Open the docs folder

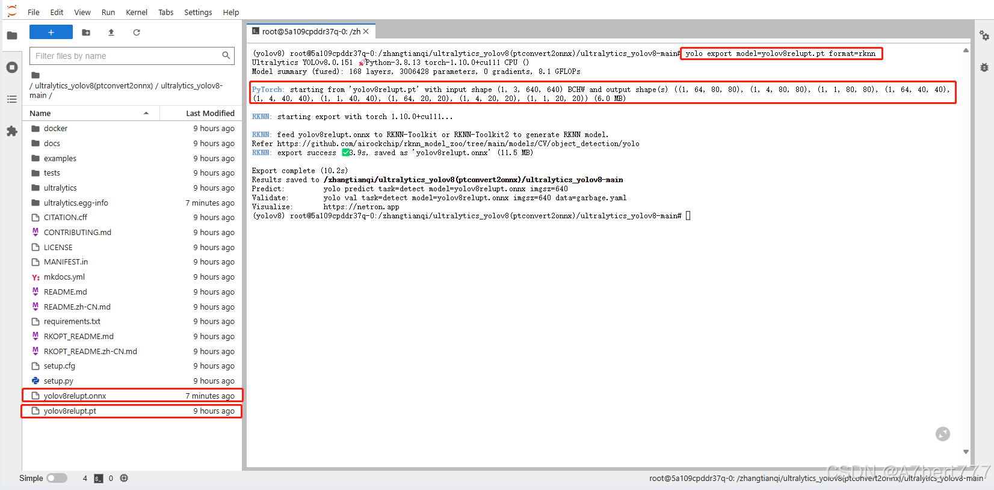[x=132, y=144]
